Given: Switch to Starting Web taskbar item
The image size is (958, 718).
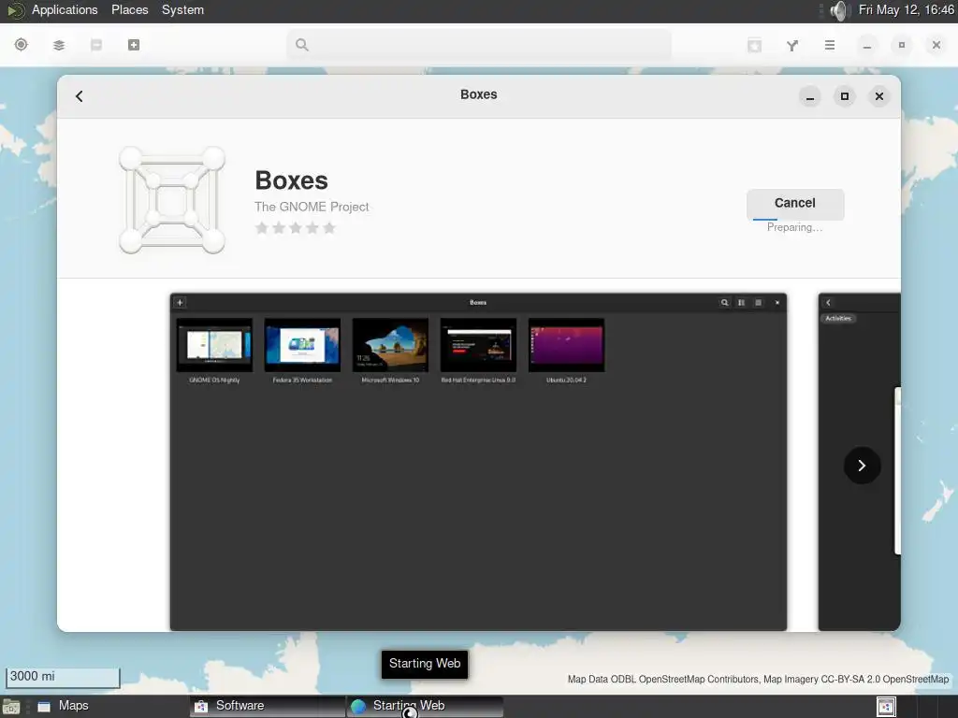Looking at the screenshot, I should (426, 706).
